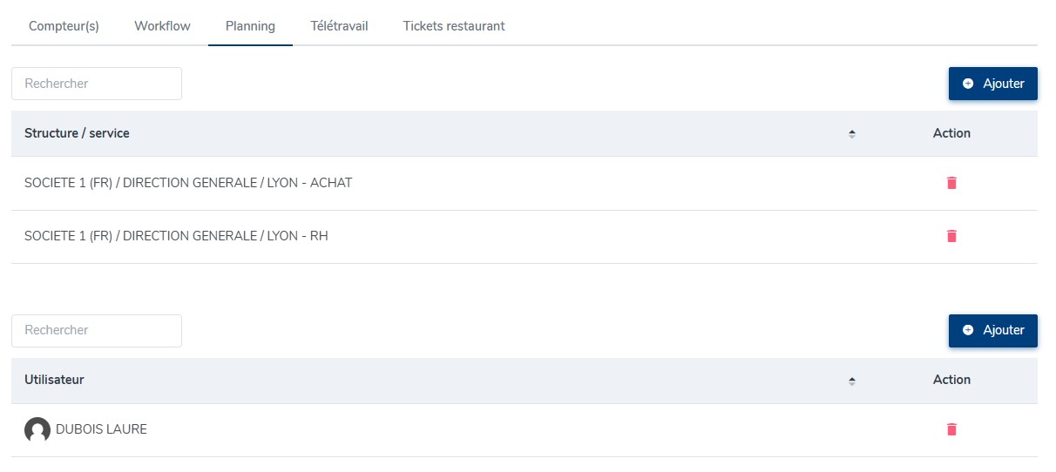Select the LYON - RH row text
Image resolution: width=1056 pixels, height=472 pixels.
pyautogui.click(x=176, y=236)
